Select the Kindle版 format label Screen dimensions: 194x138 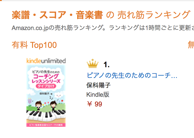[98, 94]
